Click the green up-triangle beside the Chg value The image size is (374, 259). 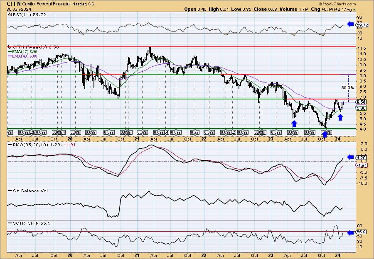coord(354,10)
